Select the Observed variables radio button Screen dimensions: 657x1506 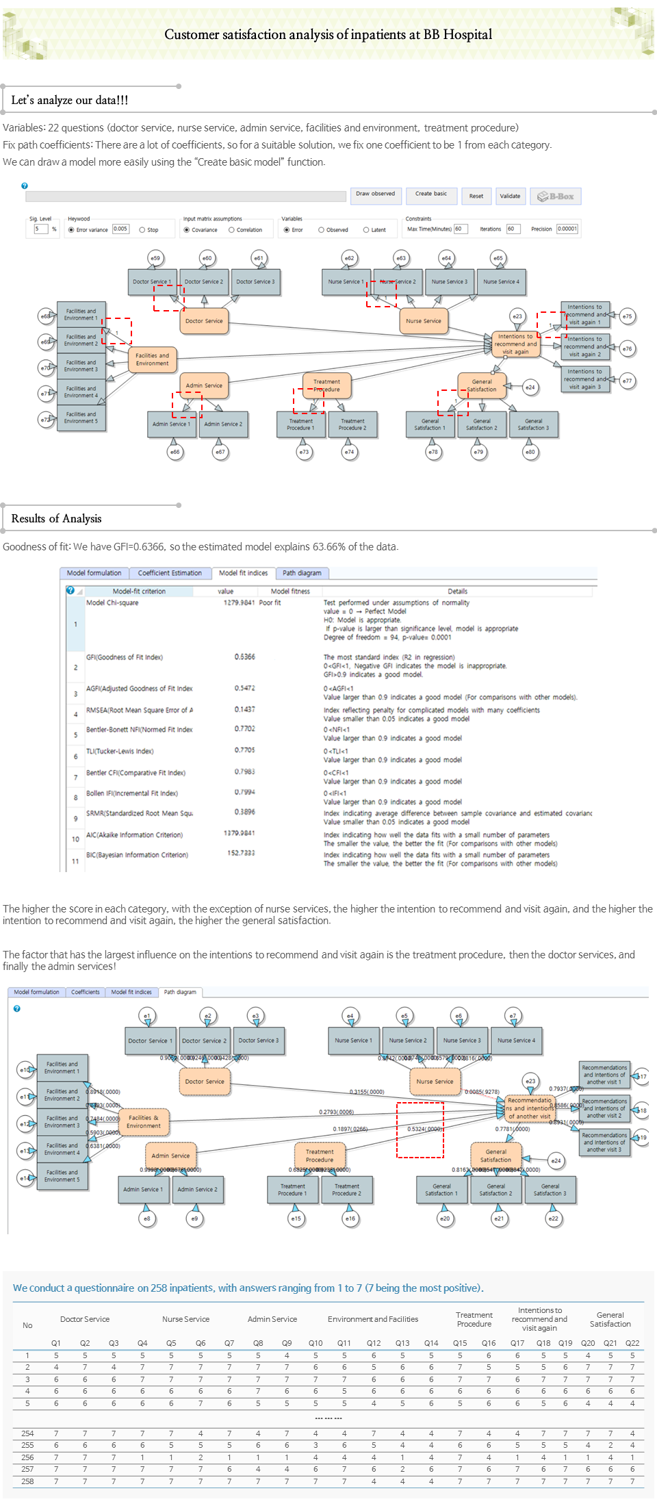tap(321, 230)
